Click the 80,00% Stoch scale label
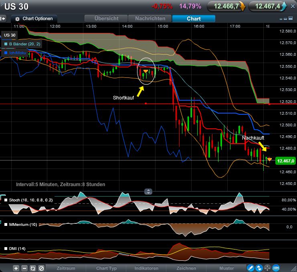 pyautogui.click(x=289, y=200)
